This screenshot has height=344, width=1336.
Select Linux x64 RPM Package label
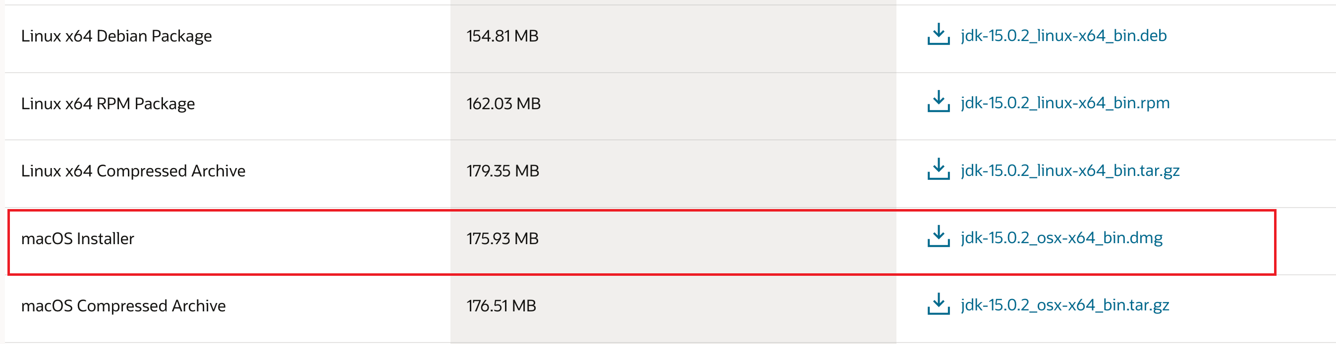[108, 103]
